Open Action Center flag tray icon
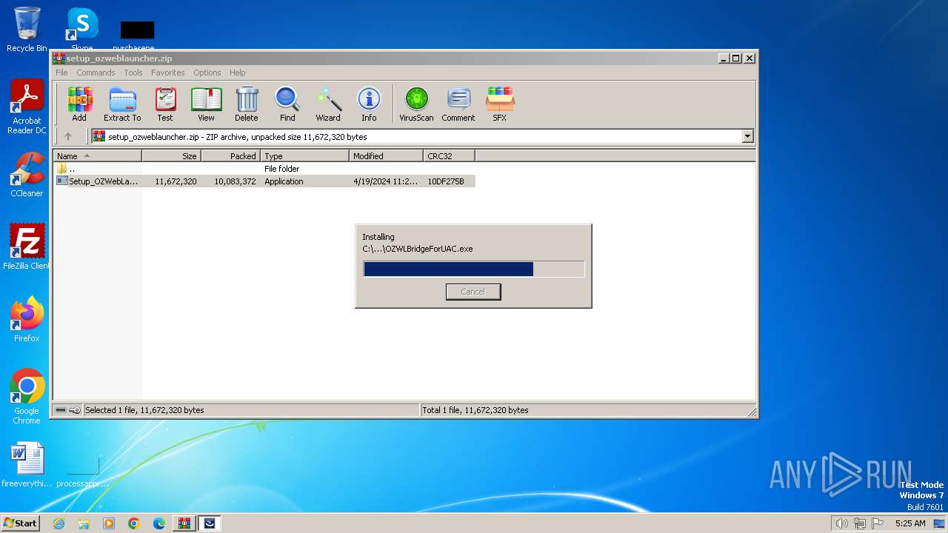948x533 pixels. coord(878,523)
